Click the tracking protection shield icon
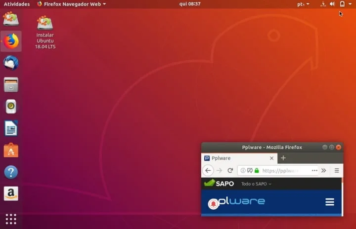Screen dimensions: 356x229 (x=250, y=170)
